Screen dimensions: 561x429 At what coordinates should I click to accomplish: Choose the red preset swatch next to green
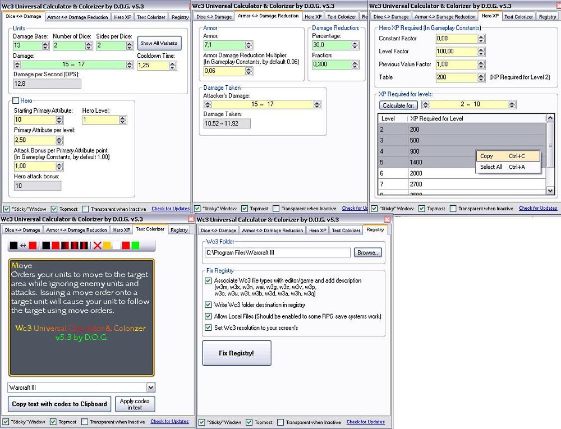[x=126, y=246]
